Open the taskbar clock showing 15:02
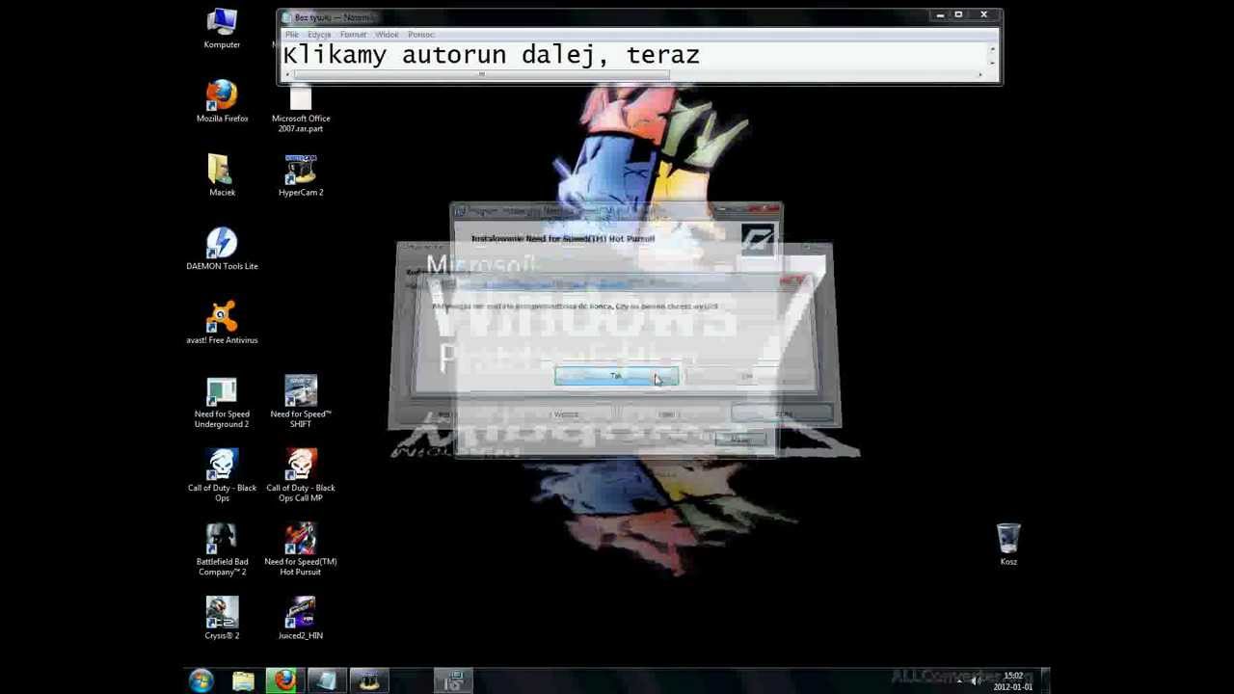1234x694 pixels. (x=1012, y=681)
